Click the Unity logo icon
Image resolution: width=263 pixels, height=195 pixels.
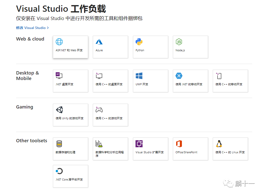click(59, 110)
